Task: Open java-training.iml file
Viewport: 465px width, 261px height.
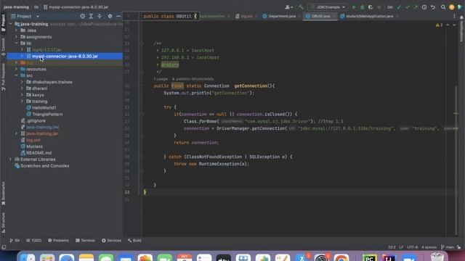Action: pos(42,127)
